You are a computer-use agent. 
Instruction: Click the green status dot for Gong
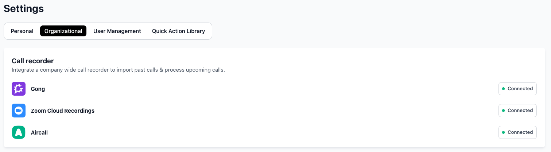click(504, 89)
